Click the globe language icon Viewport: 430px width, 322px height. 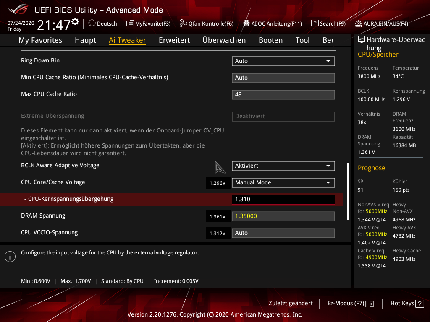92,23
